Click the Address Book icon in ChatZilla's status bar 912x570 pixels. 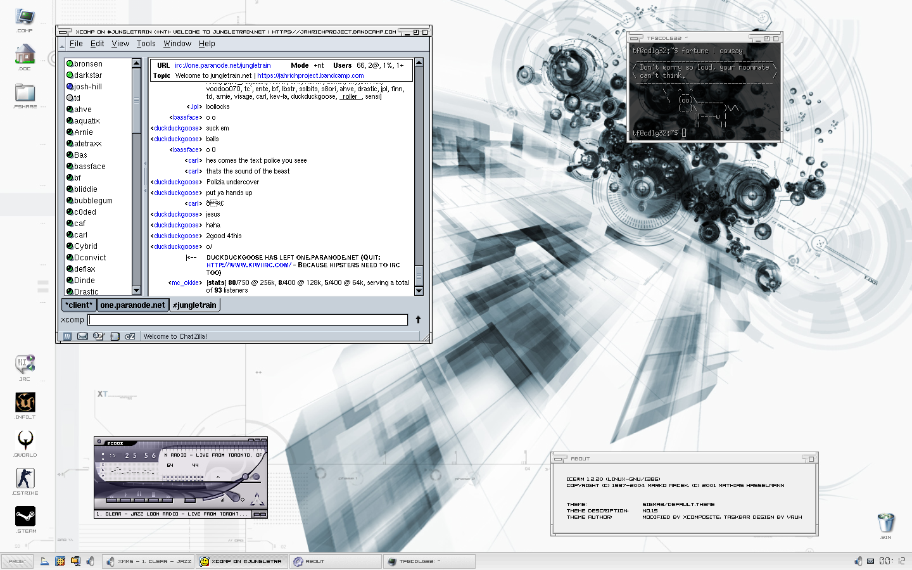115,336
